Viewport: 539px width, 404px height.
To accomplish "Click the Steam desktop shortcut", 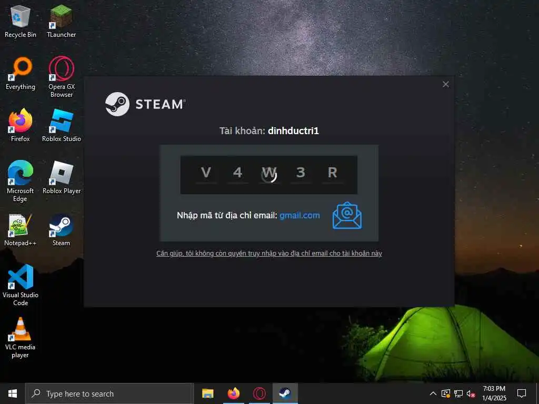I will point(61,230).
